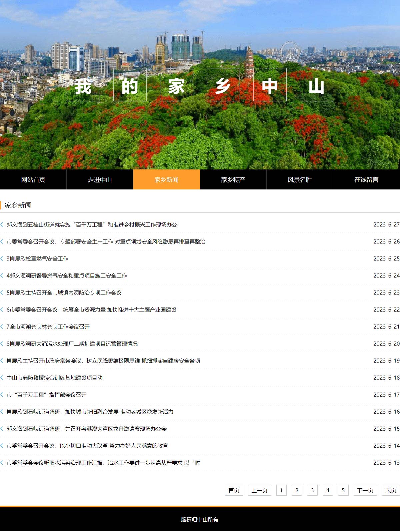
Task: Click the arrow icon beside 7全市河湖长制林长制工作会议召开
Action: pos(2,327)
